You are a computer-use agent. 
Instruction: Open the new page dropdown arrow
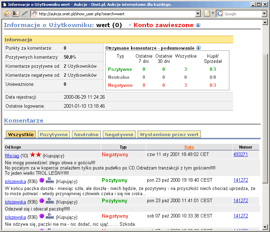pyautogui.click(x=213, y=13)
